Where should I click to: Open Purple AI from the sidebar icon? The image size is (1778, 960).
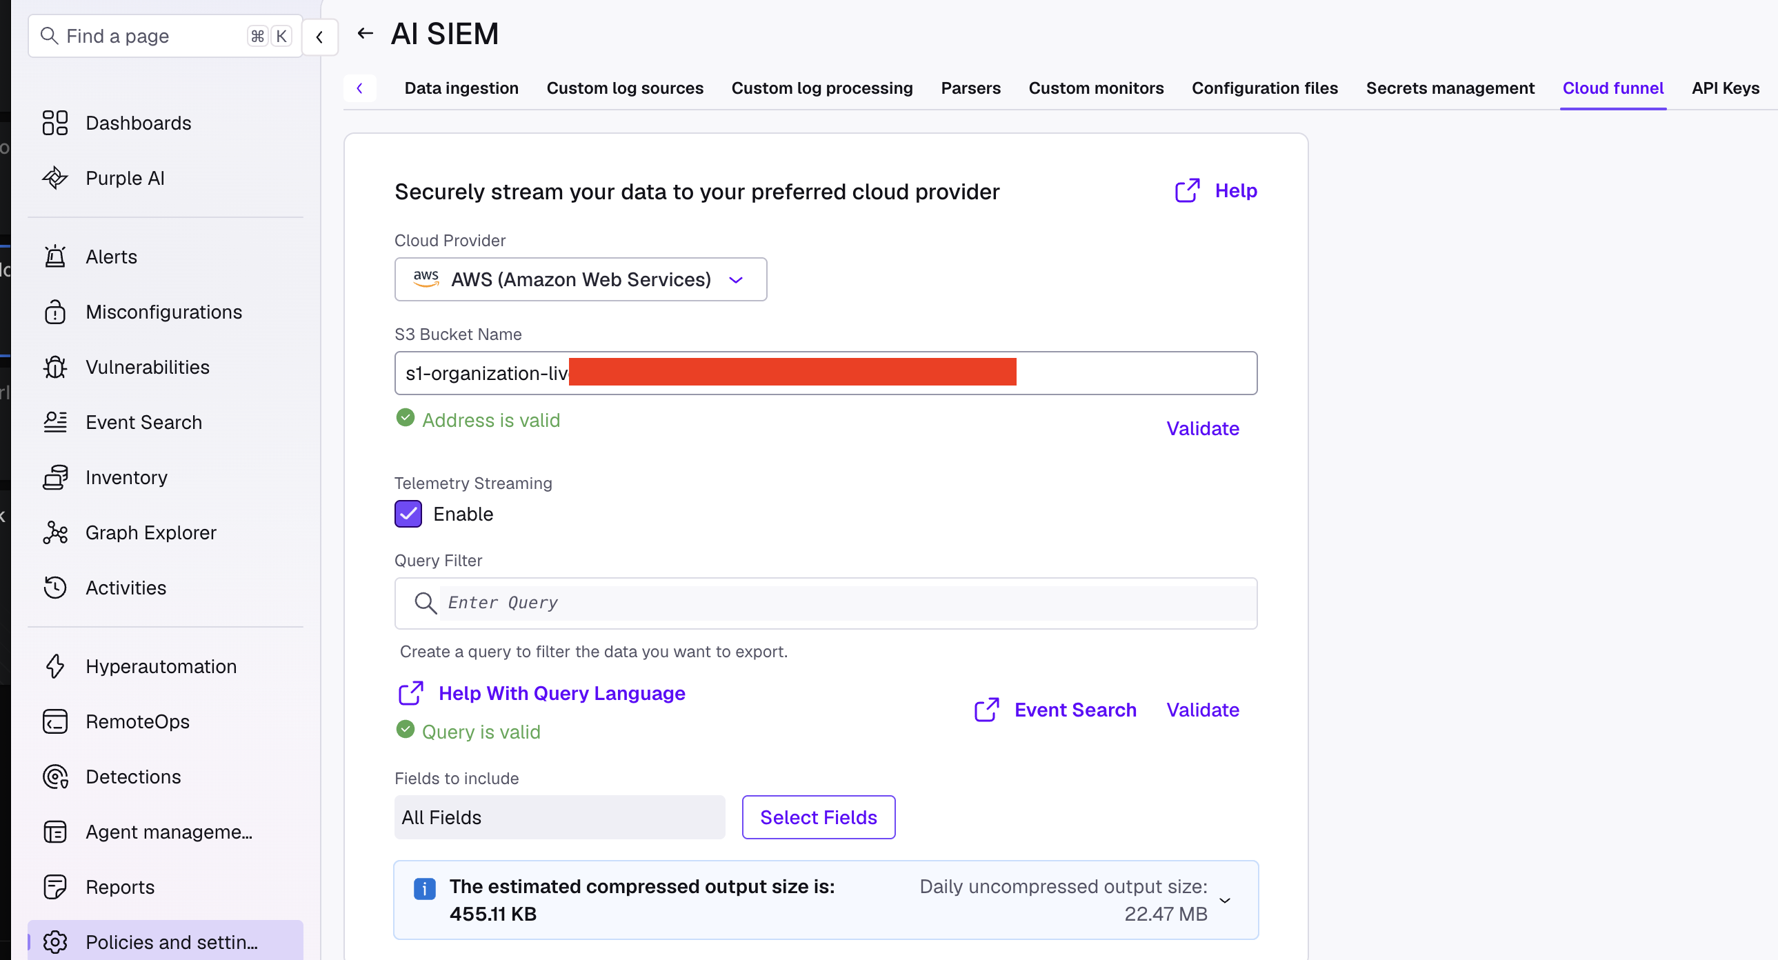(55, 178)
